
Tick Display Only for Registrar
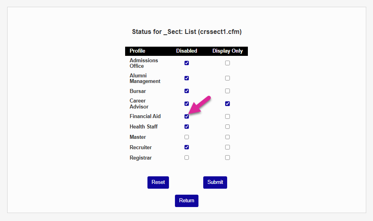[227, 158]
